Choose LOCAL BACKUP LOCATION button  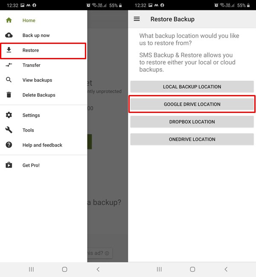(x=192, y=87)
